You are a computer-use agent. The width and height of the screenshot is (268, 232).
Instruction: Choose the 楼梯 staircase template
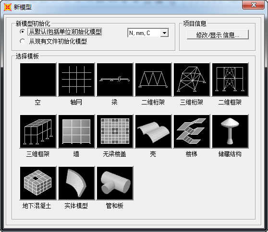tap(192, 131)
